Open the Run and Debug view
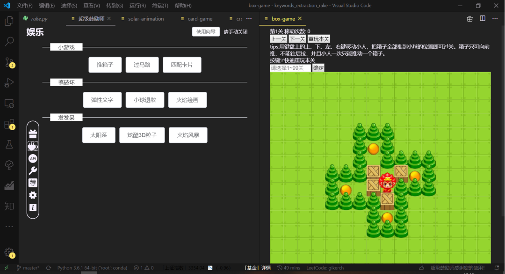505x274 pixels. [x=9, y=83]
